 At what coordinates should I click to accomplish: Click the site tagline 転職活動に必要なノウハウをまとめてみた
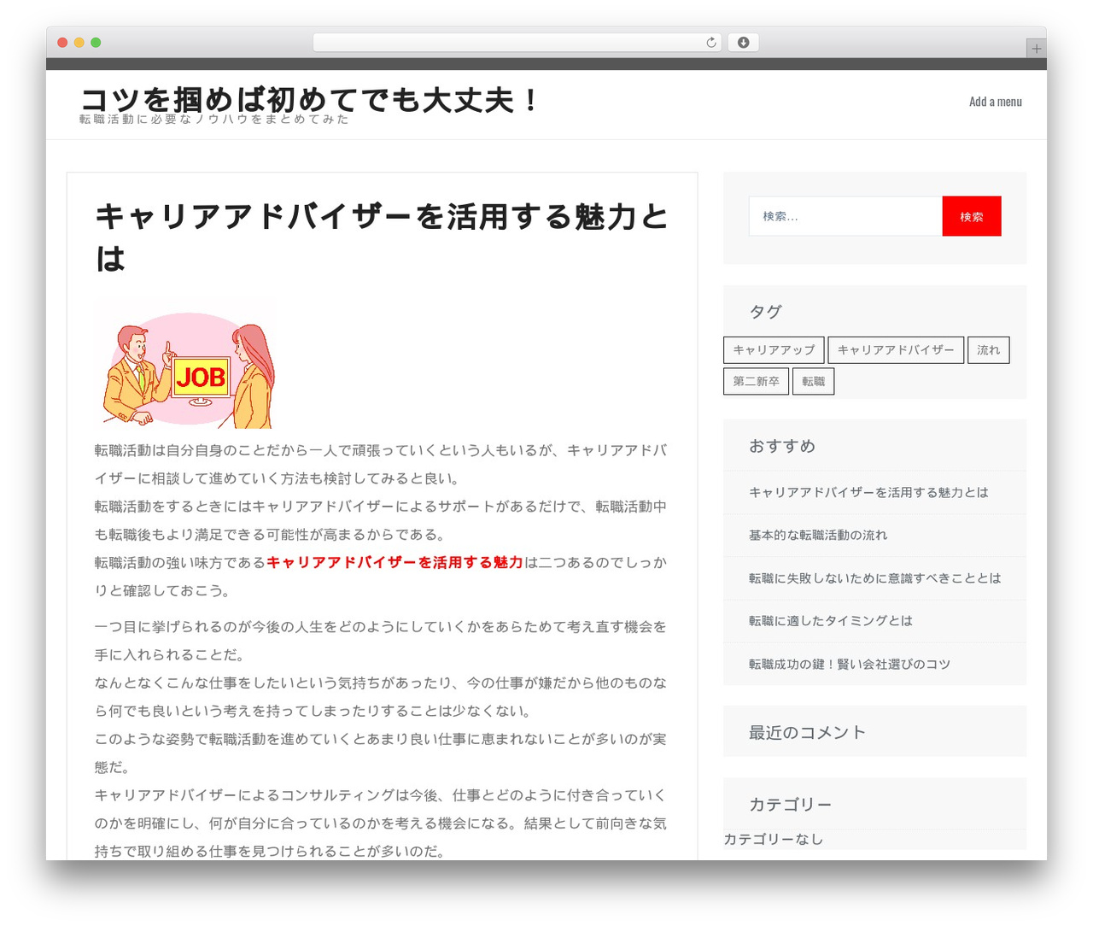pyautogui.click(x=214, y=120)
